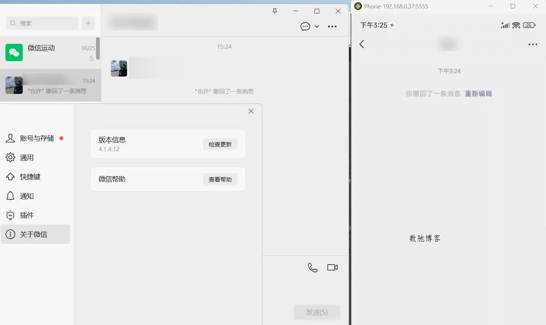Click the 微信帮助 label
This screenshot has width=546, height=325.
pyautogui.click(x=112, y=179)
